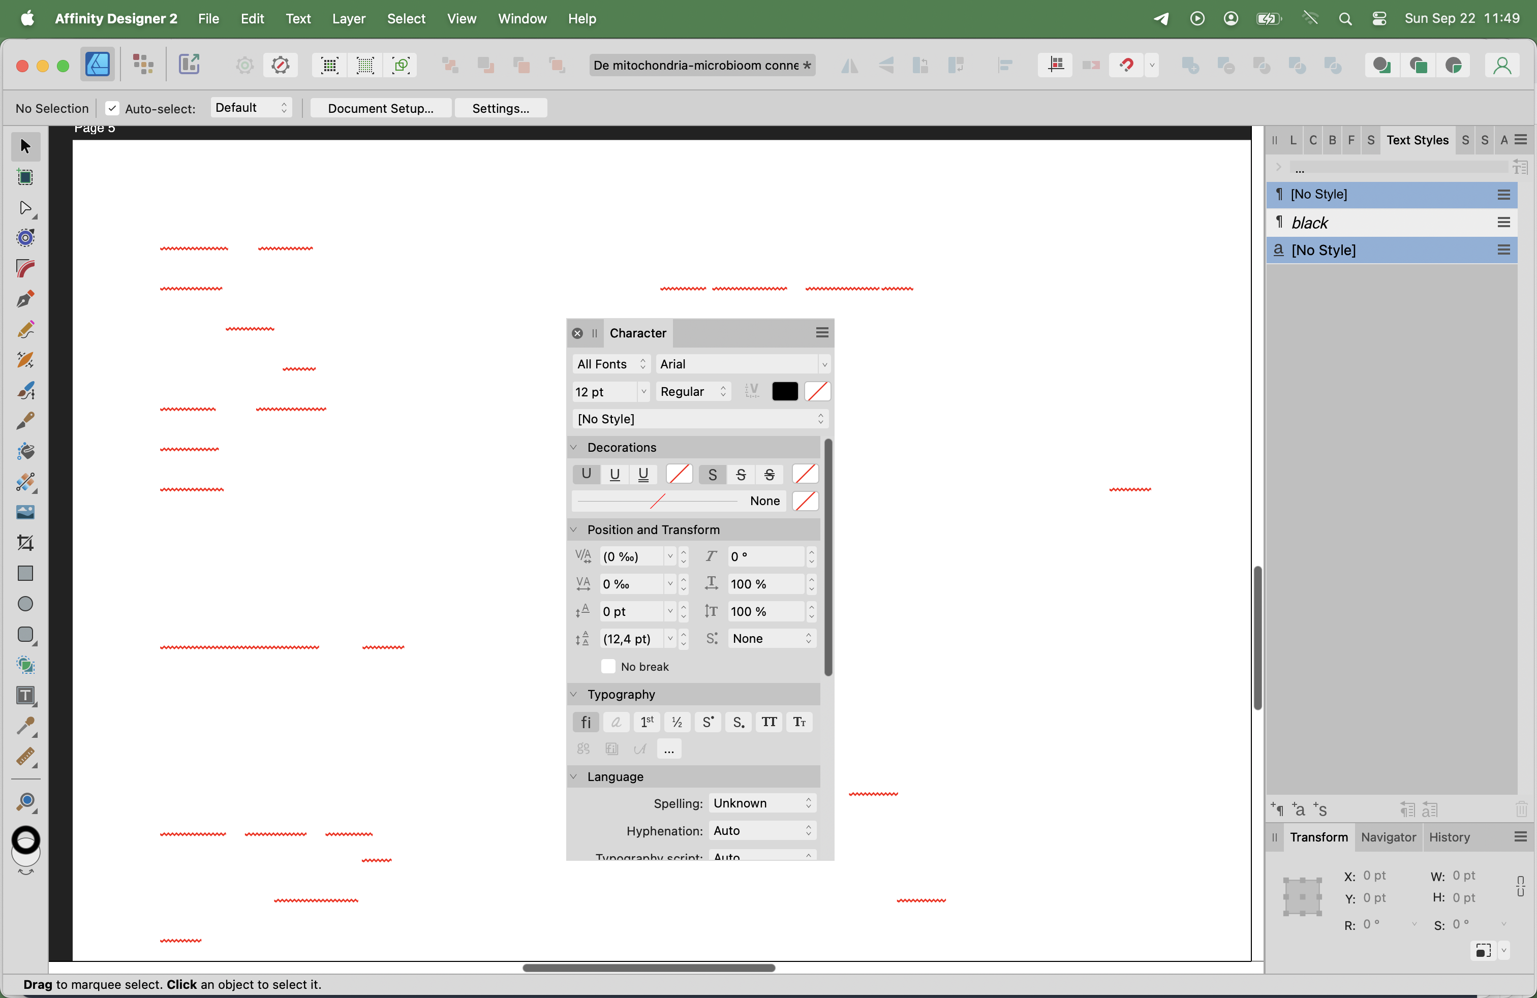Select the Ellipse shape tool

[26, 603]
